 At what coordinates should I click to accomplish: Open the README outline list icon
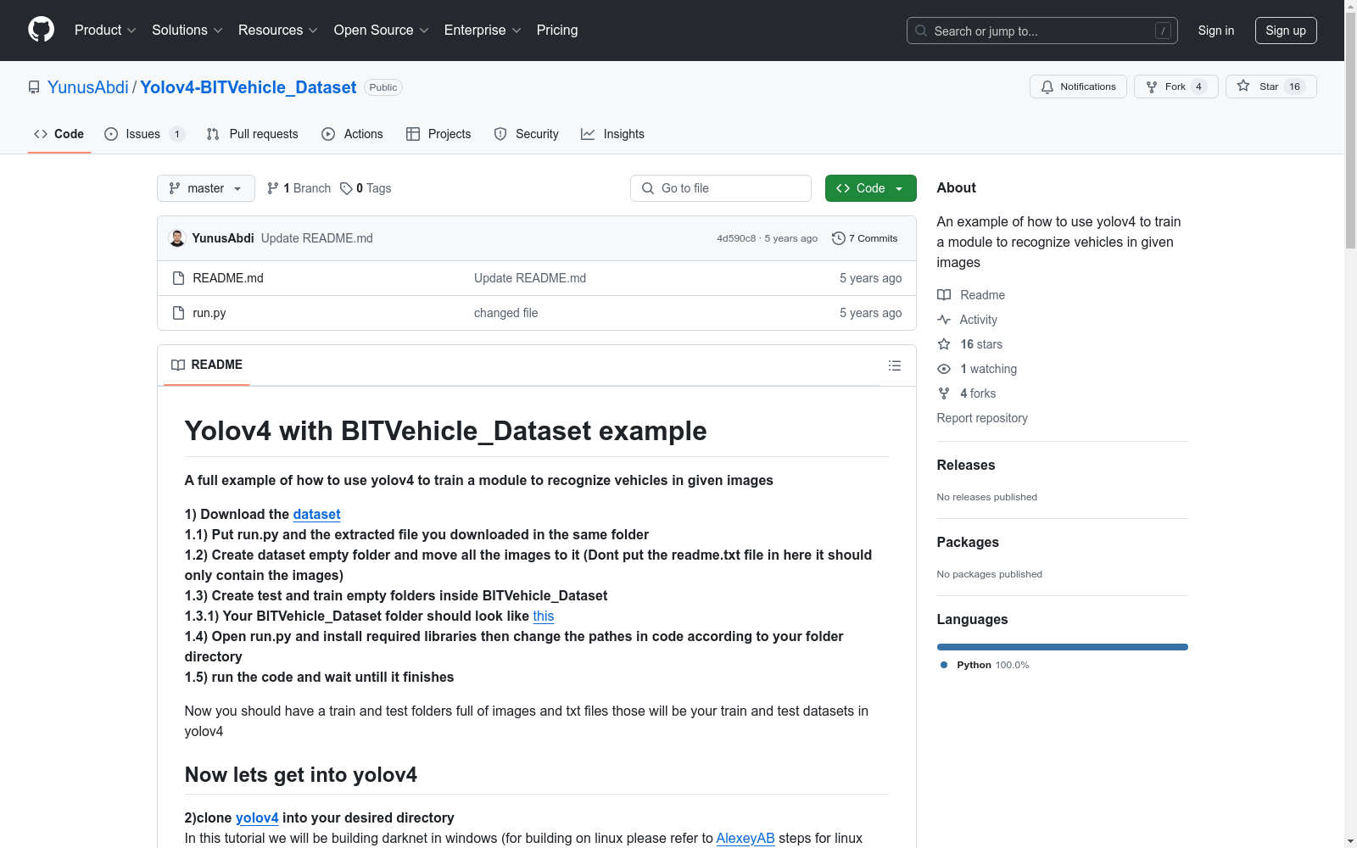tap(894, 365)
